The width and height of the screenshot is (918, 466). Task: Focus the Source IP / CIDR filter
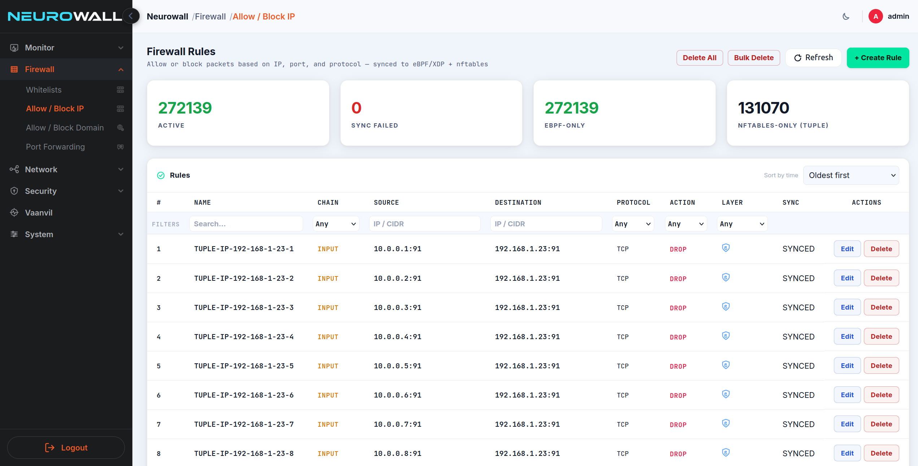point(425,224)
